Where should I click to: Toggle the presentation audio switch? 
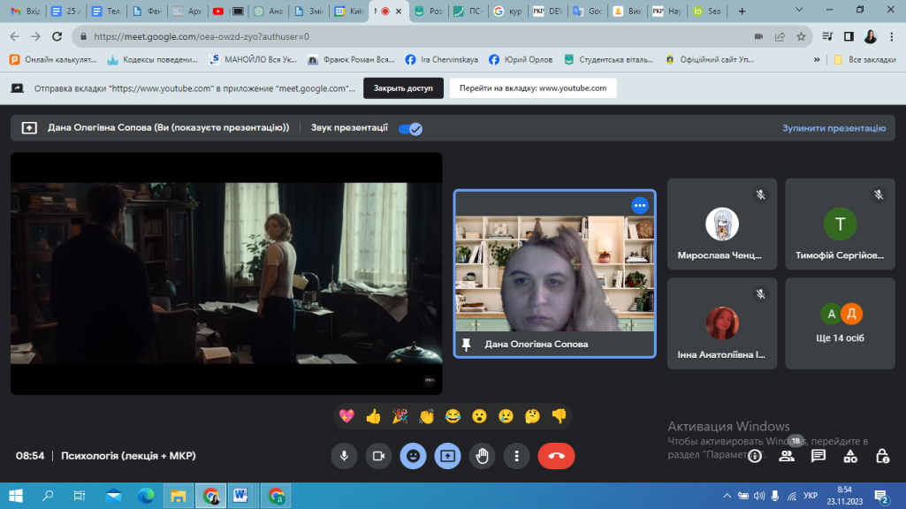click(410, 128)
